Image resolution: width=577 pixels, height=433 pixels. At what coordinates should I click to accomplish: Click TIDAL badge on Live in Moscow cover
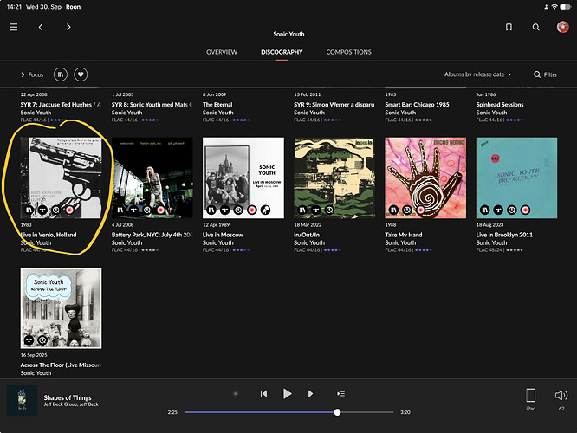(x=225, y=210)
